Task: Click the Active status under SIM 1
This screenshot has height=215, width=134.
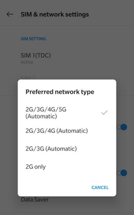Action: [27, 62]
